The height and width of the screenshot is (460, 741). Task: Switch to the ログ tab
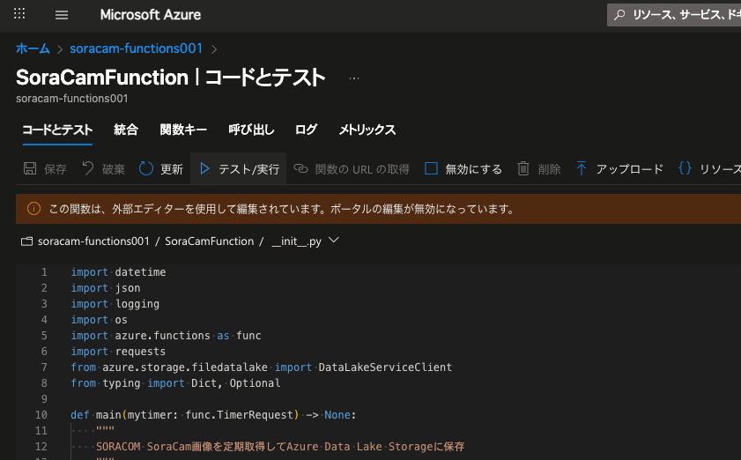pos(306,130)
